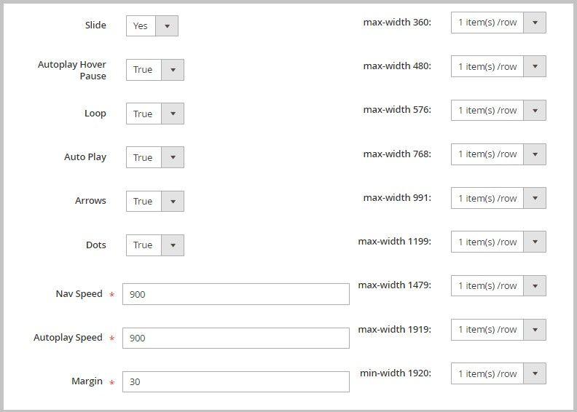Image resolution: width=577 pixels, height=412 pixels.
Task: Open the max-width 360 items dropdown
Action: point(498,23)
